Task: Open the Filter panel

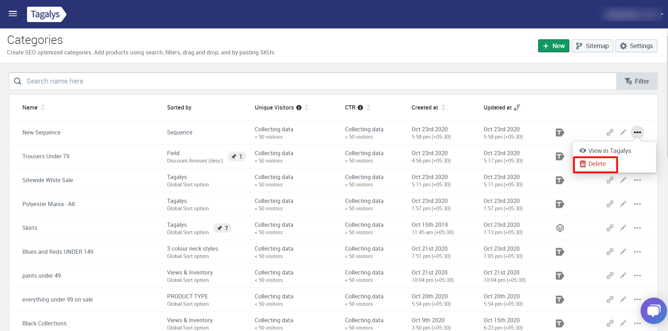Action: click(637, 81)
